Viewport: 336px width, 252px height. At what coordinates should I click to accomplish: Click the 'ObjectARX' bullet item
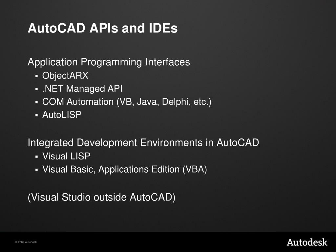pos(65,76)
